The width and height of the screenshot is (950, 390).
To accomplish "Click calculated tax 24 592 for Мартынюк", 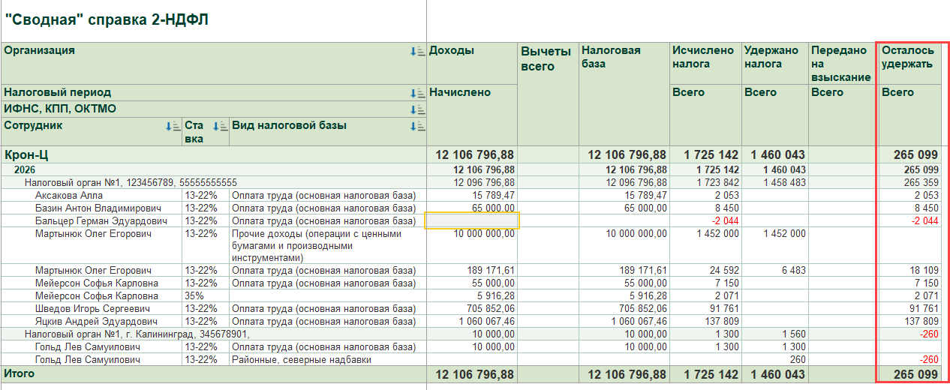I will pos(723,270).
